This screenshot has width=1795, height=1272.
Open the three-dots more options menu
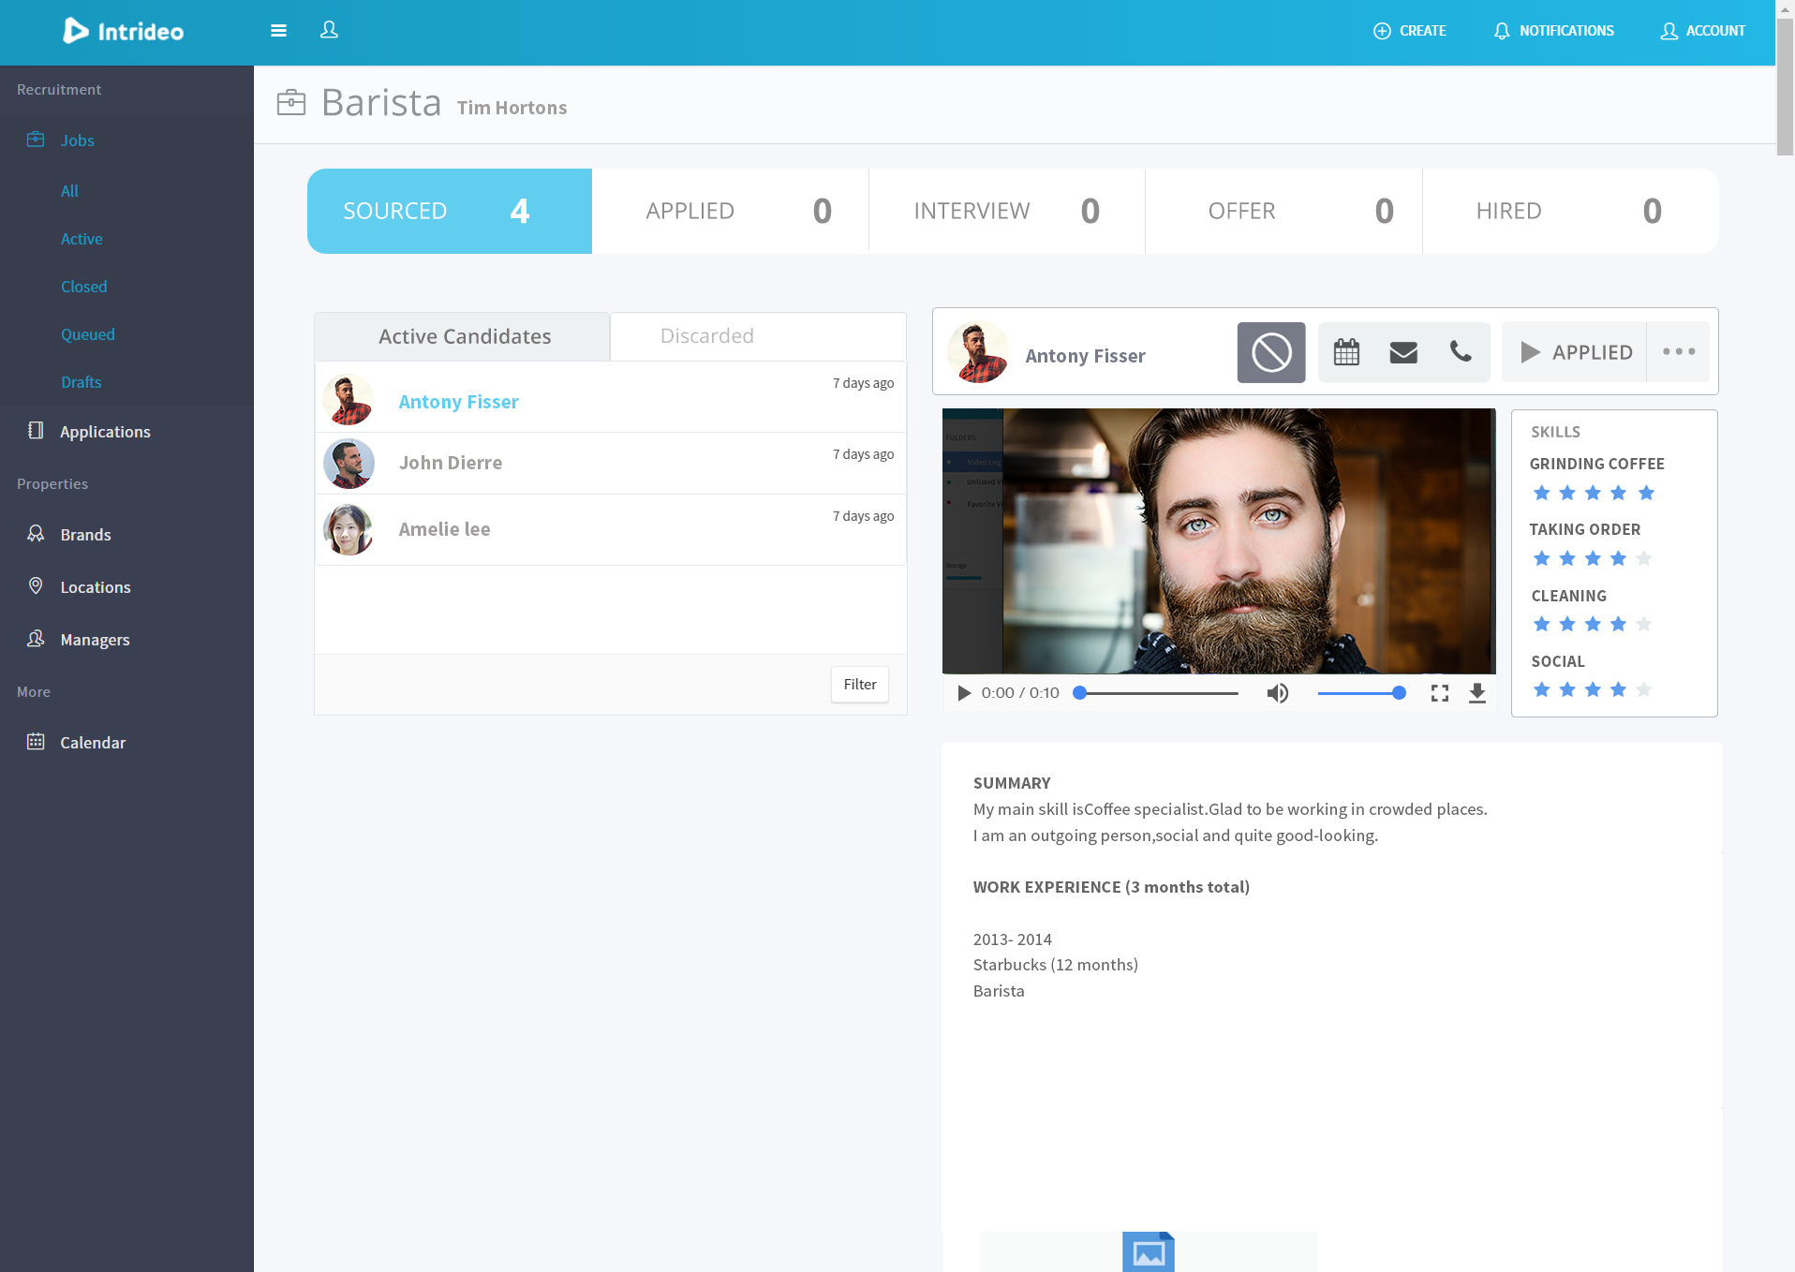[x=1678, y=352]
